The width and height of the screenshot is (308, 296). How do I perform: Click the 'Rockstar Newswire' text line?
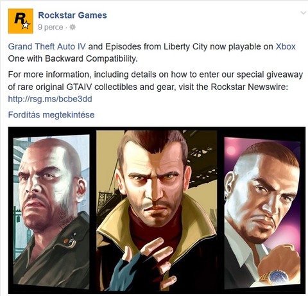tap(248, 87)
